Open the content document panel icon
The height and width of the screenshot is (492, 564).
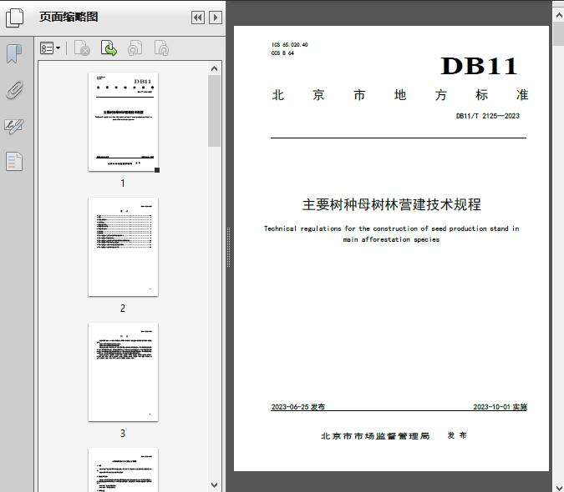click(14, 161)
